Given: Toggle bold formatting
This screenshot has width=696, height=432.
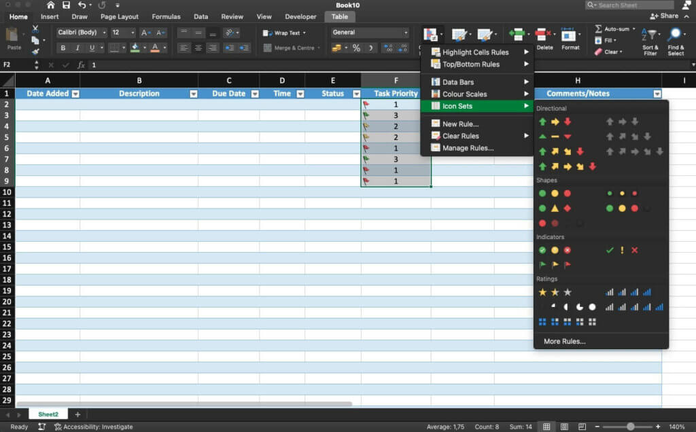Looking at the screenshot, I should [63, 48].
